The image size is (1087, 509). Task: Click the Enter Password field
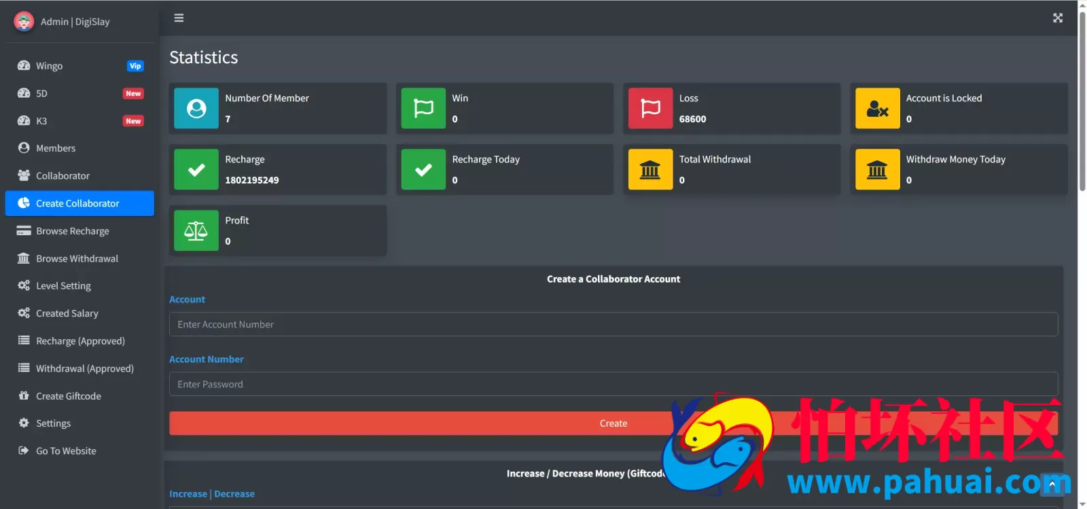click(x=613, y=384)
